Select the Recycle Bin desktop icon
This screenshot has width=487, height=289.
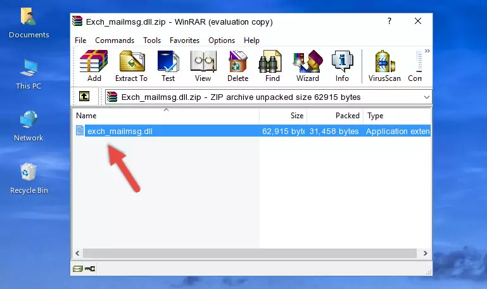(29, 178)
